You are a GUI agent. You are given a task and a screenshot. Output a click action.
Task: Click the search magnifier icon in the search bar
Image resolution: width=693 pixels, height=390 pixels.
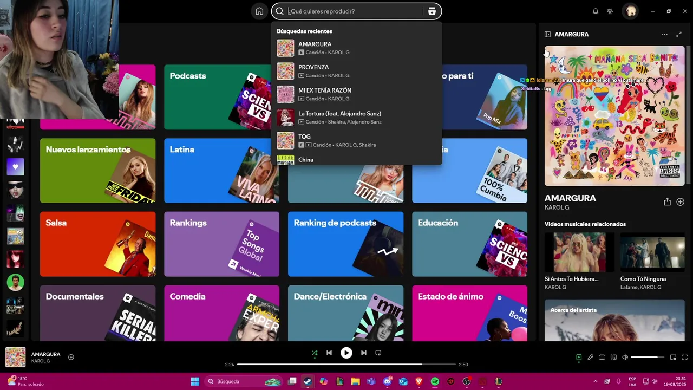click(x=279, y=11)
